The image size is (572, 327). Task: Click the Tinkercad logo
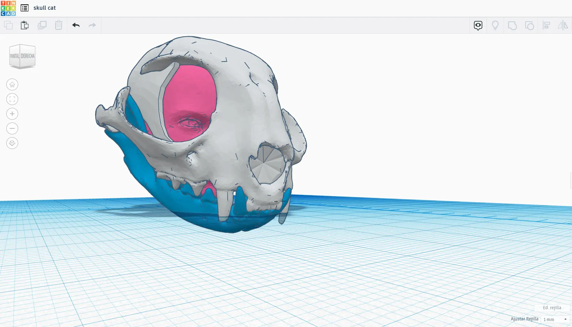(x=8, y=8)
